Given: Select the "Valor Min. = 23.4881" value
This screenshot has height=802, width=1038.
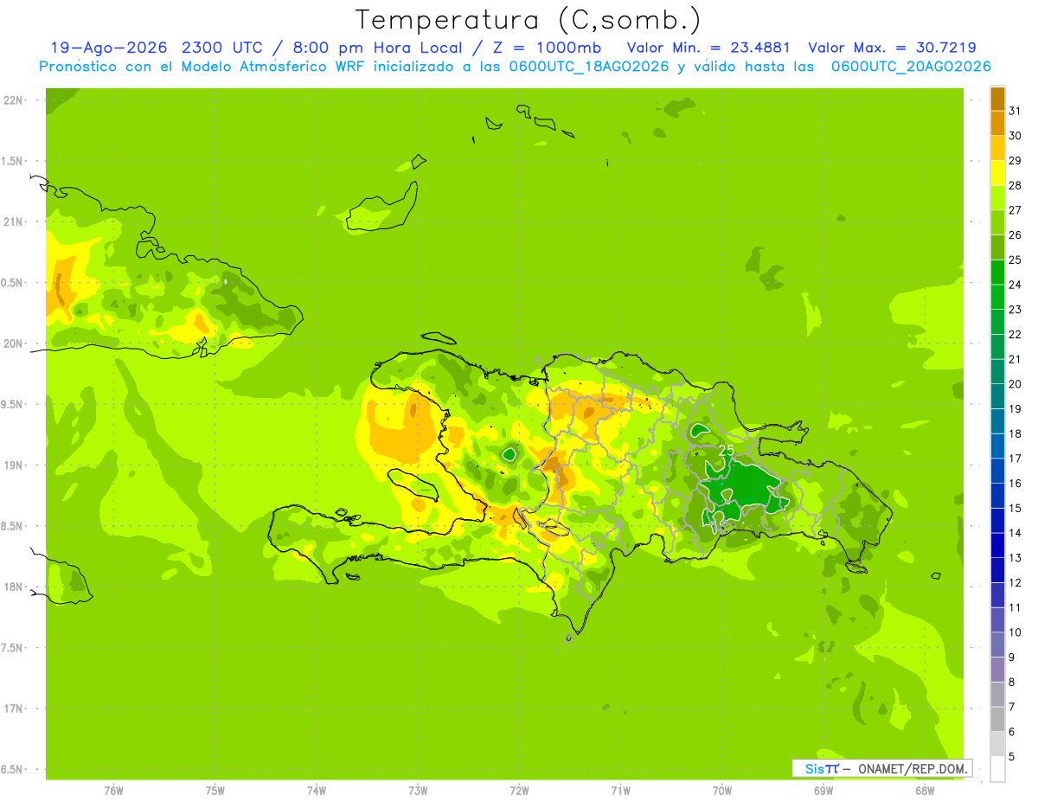Looking at the screenshot, I should 708,48.
